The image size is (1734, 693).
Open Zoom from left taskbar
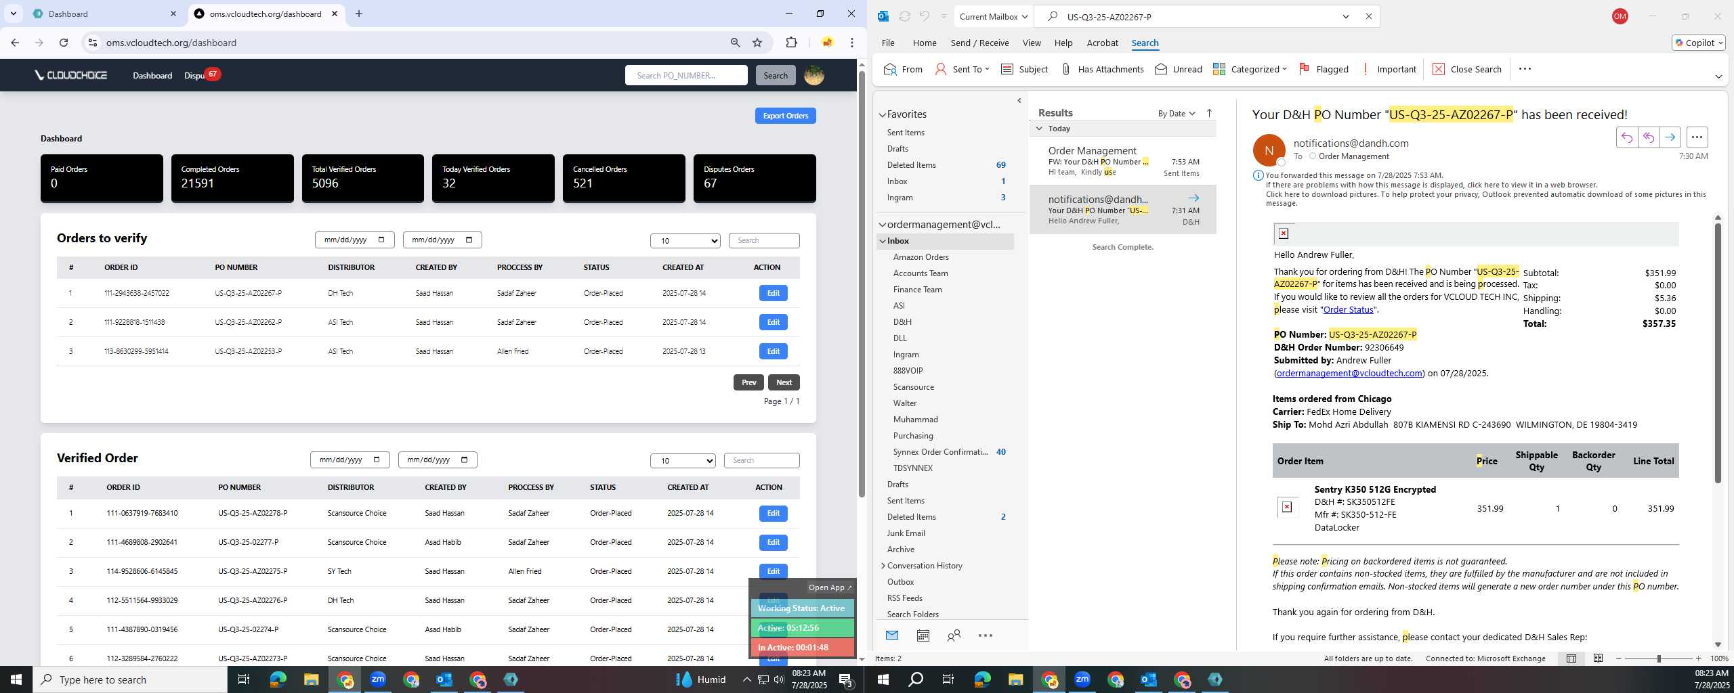[x=378, y=679]
